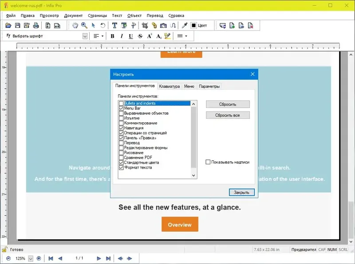This screenshot has width=355, height=264.
Task: Open a PDF with the folder icon
Action: 9,25
